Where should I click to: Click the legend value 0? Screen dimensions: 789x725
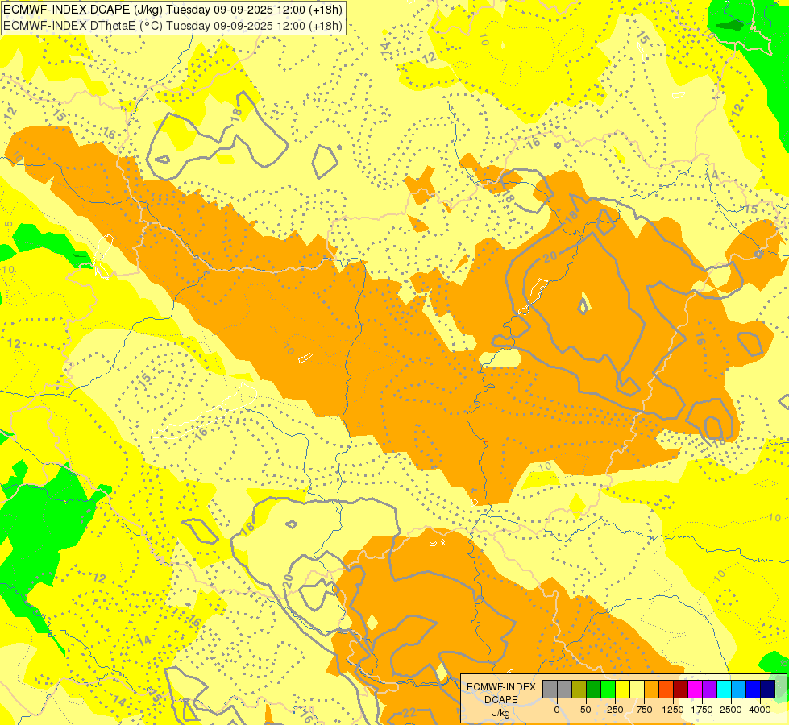[x=557, y=710]
